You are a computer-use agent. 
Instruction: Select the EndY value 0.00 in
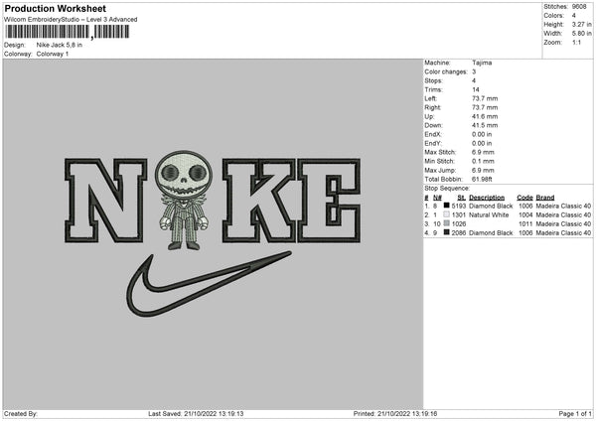tap(482, 143)
